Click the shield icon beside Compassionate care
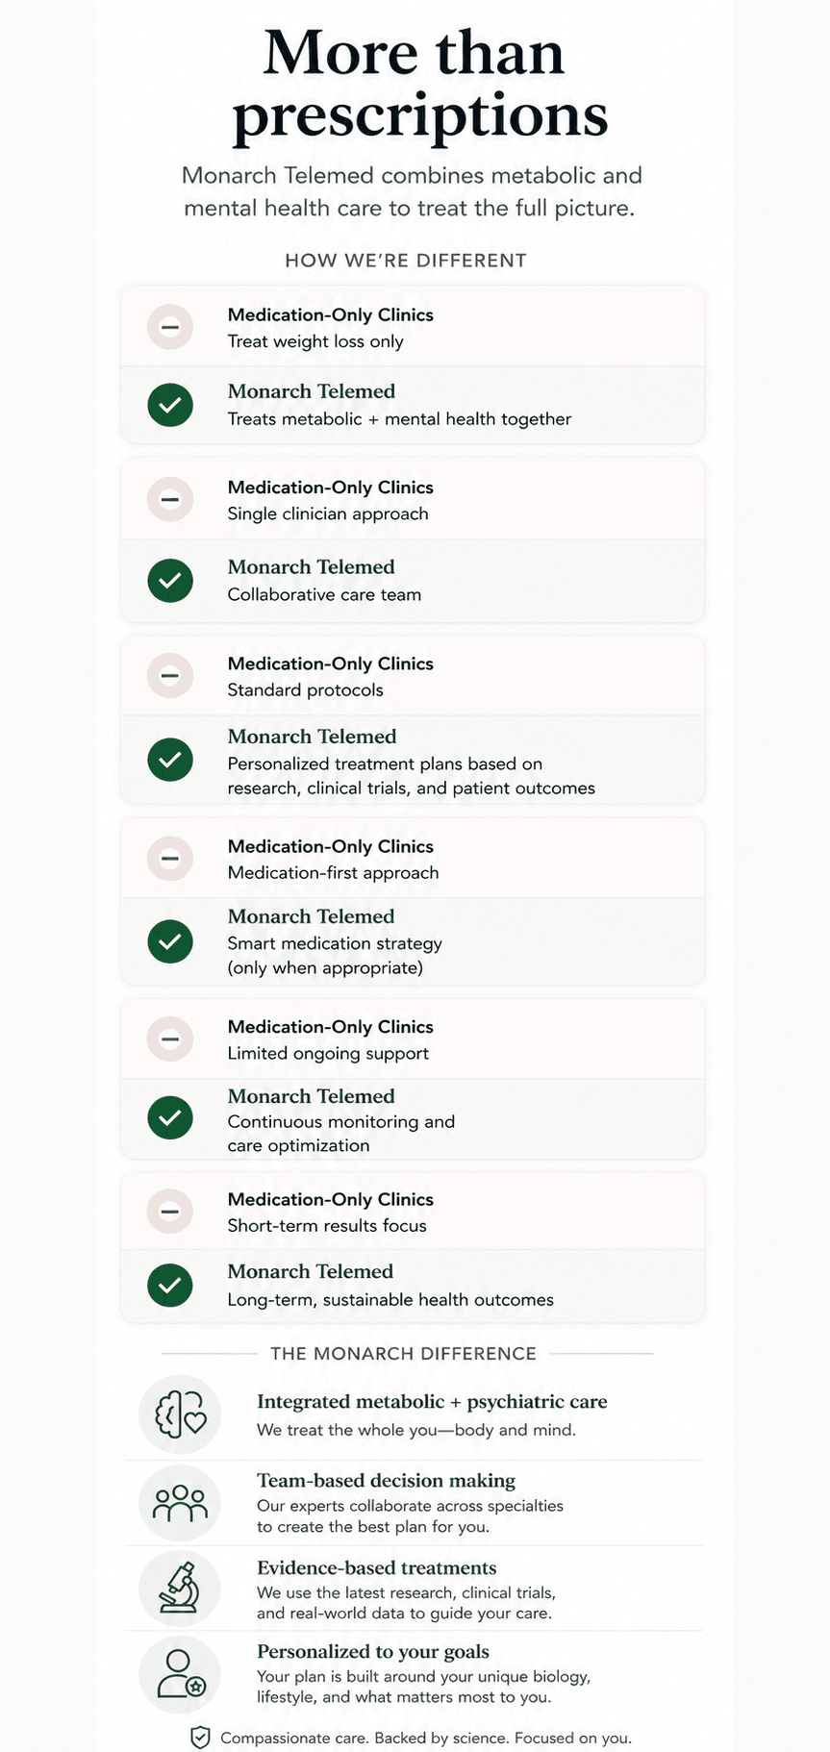830x1752 pixels. [200, 1738]
